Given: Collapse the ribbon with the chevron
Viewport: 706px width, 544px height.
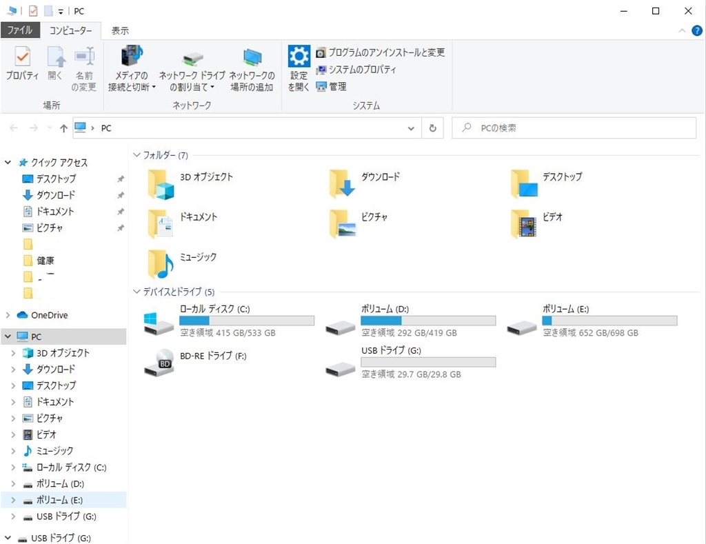Looking at the screenshot, I should click(x=682, y=30).
